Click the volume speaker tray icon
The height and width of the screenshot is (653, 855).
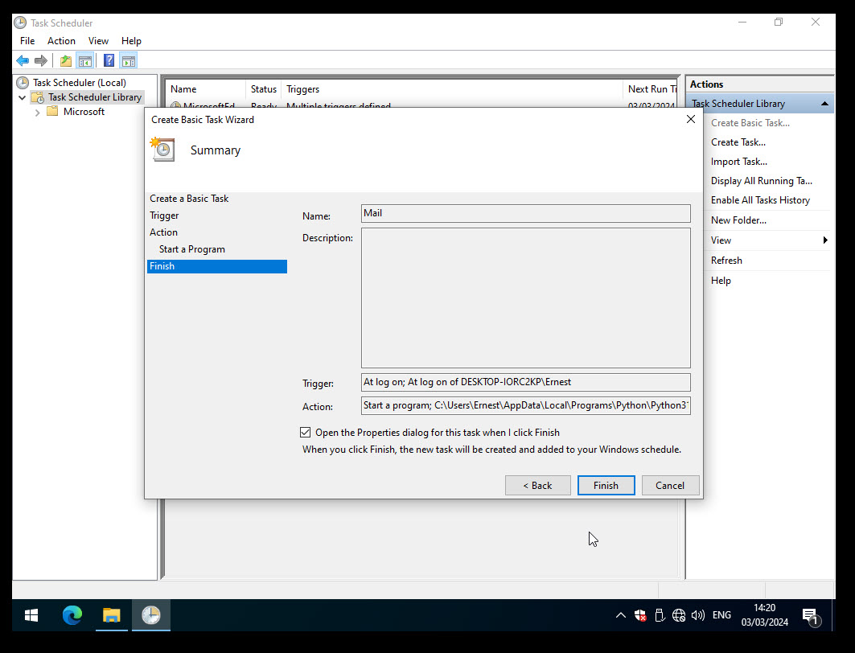coord(697,615)
